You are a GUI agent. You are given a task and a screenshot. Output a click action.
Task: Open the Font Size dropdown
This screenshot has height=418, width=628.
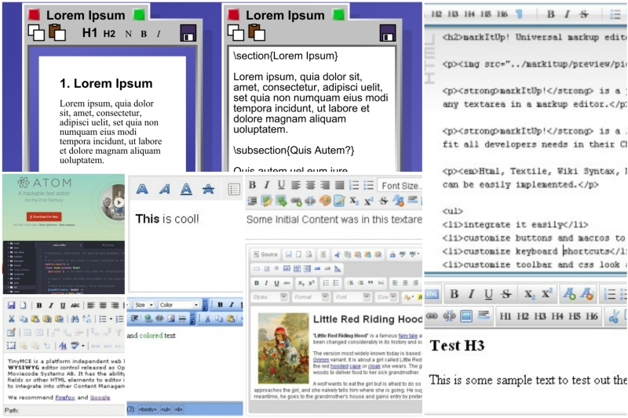pyautogui.click(x=400, y=186)
